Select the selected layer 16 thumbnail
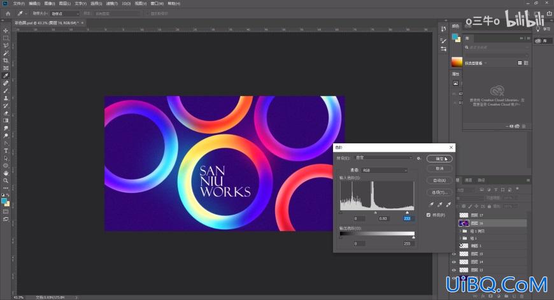Screen dimensions: 554x300 tap(464, 223)
